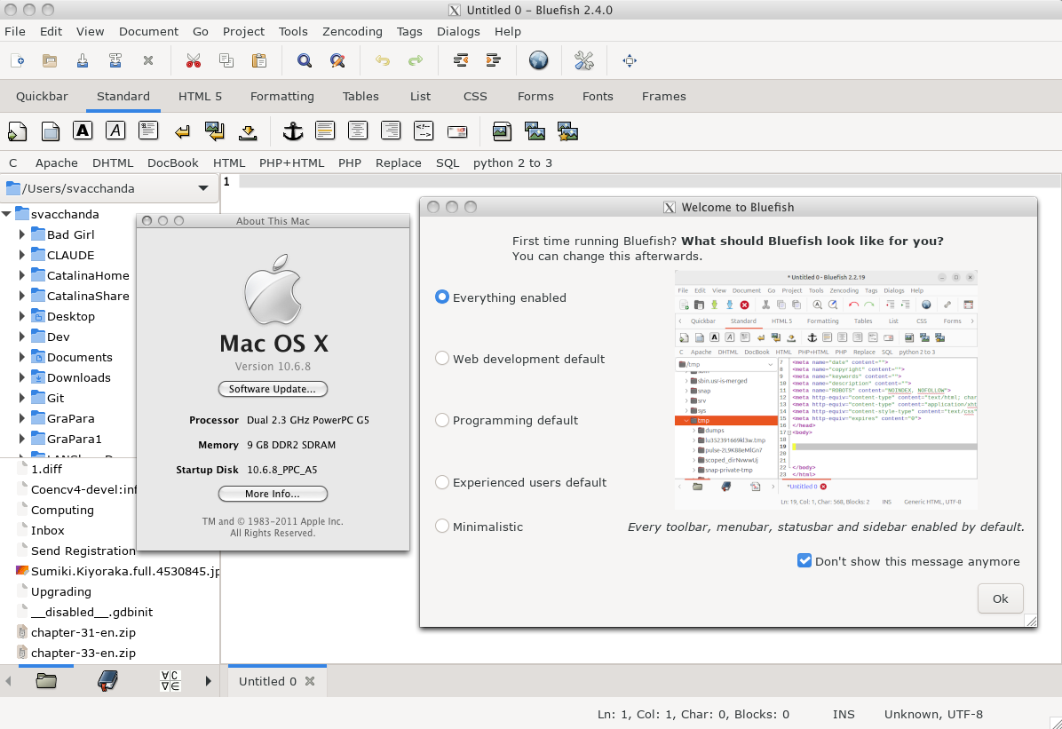1062x729 pixels.
Task: Expand the Desktop folder
Action: [21, 316]
